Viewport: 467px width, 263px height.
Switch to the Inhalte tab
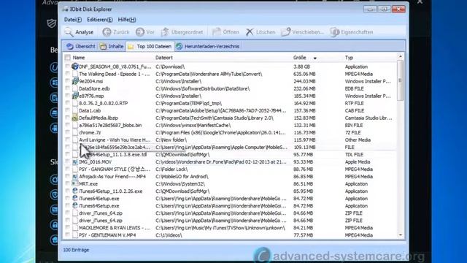click(112, 46)
